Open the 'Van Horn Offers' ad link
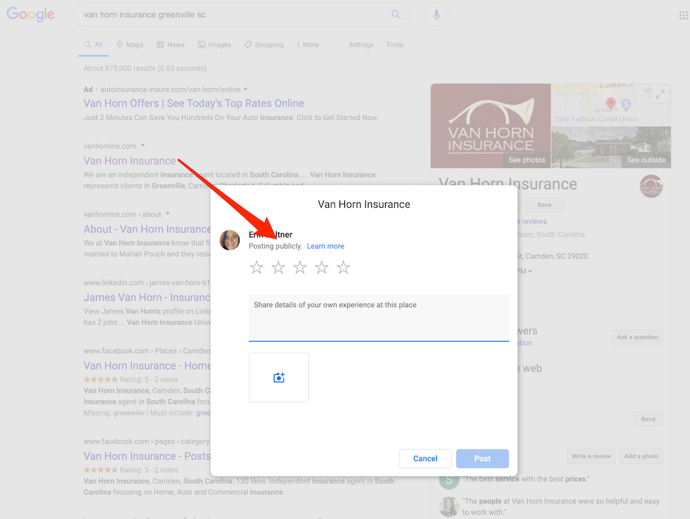The height and width of the screenshot is (519, 690). coord(194,104)
